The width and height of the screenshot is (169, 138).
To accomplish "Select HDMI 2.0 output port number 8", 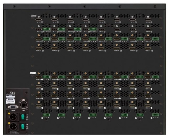I will point(148,77).
